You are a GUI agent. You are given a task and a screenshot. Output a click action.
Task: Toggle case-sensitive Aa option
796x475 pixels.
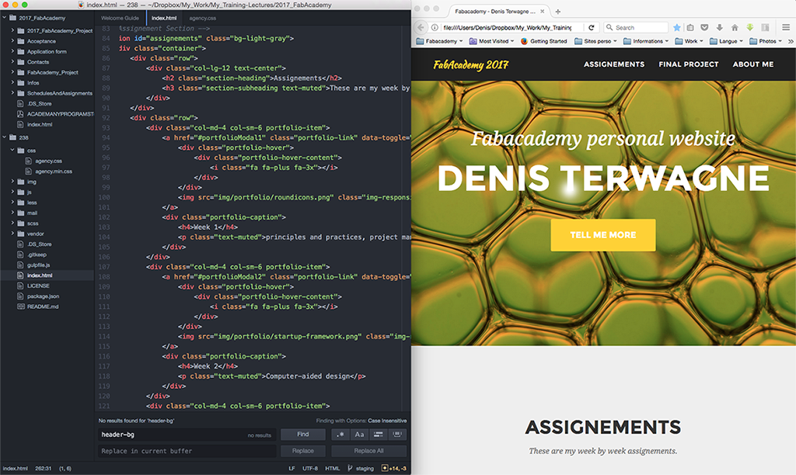pyautogui.click(x=359, y=435)
